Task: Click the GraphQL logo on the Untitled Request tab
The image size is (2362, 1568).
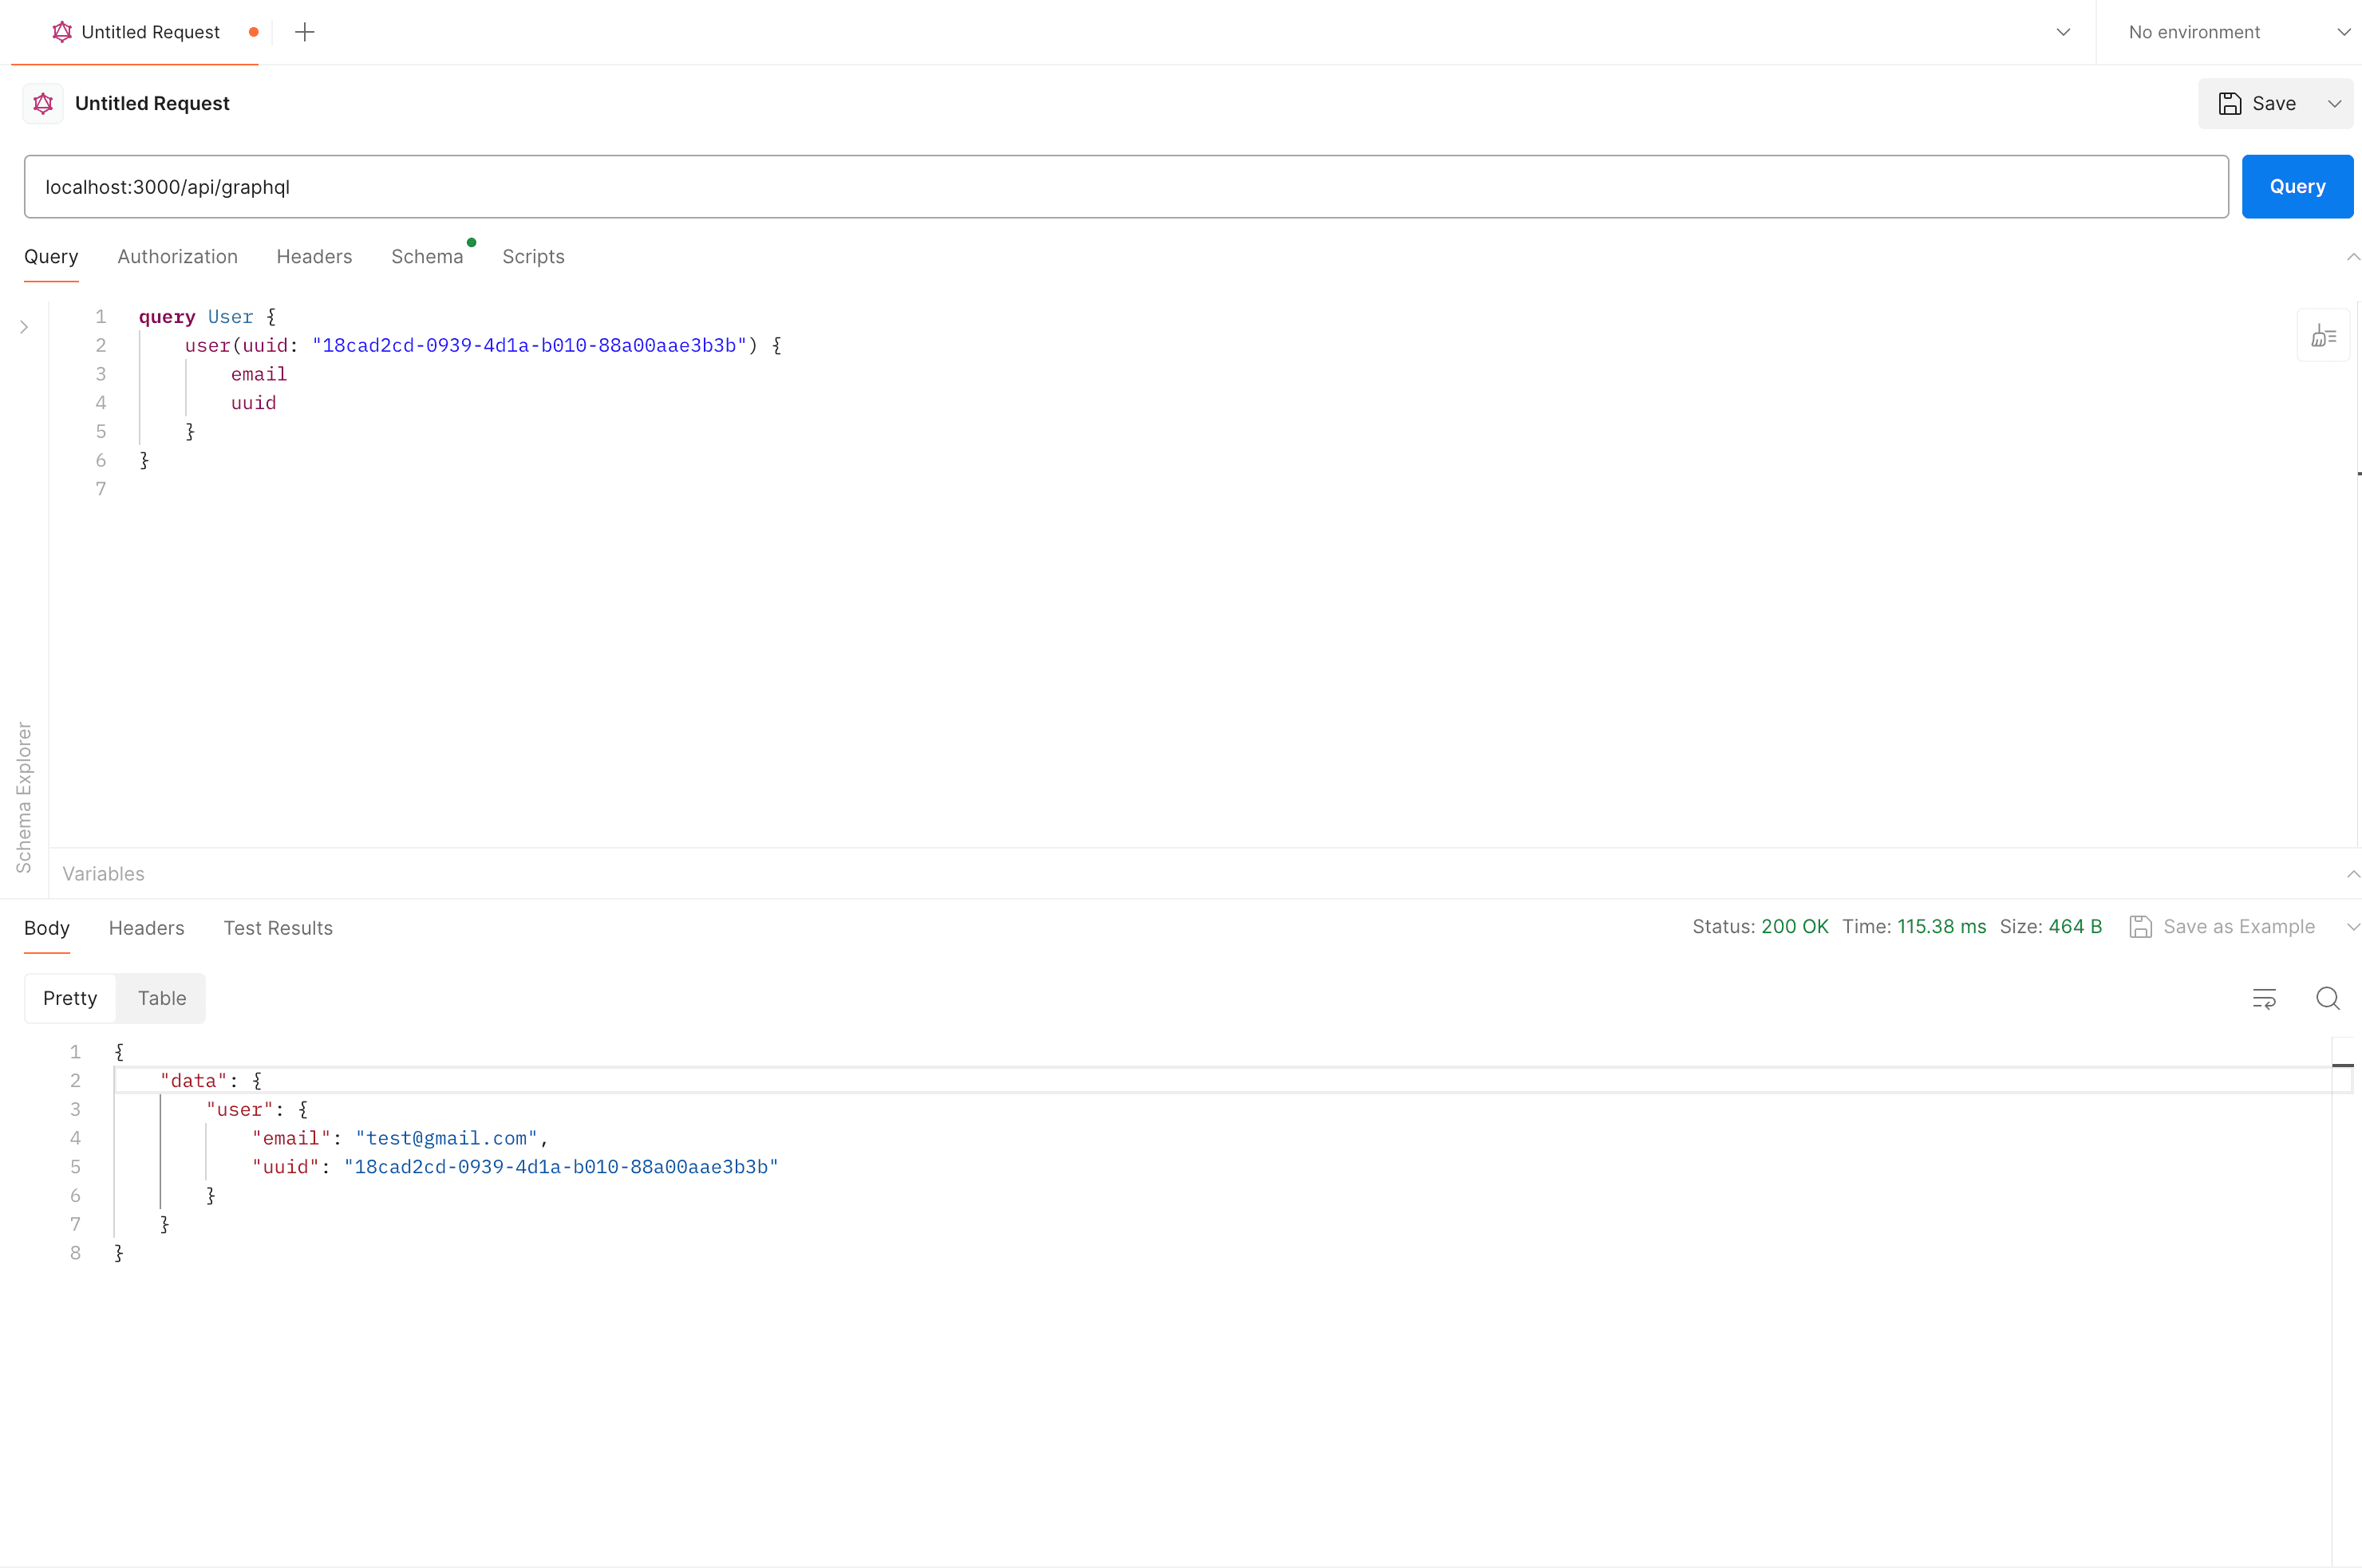Action: 62,31
